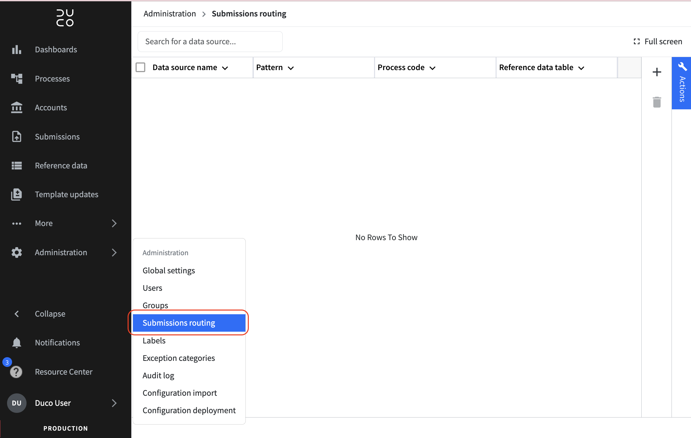The height and width of the screenshot is (438, 691).
Task: Click the Submissions upload file icon
Action: coord(16,136)
